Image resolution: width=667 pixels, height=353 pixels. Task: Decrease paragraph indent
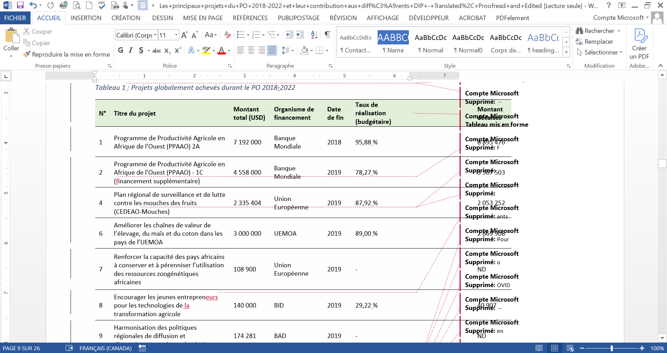[290, 35]
